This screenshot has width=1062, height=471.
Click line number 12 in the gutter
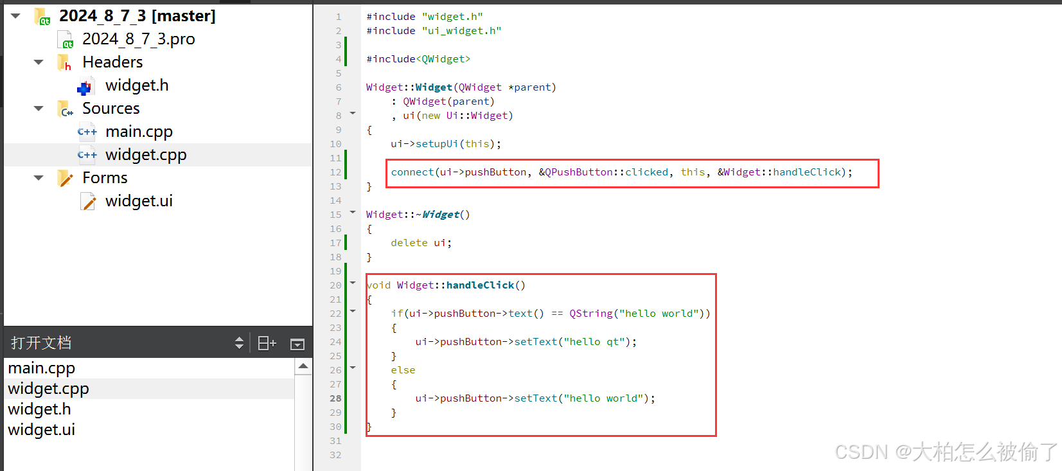[336, 172]
